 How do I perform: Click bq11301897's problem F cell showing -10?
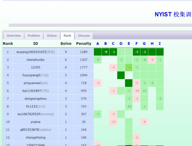136,91
